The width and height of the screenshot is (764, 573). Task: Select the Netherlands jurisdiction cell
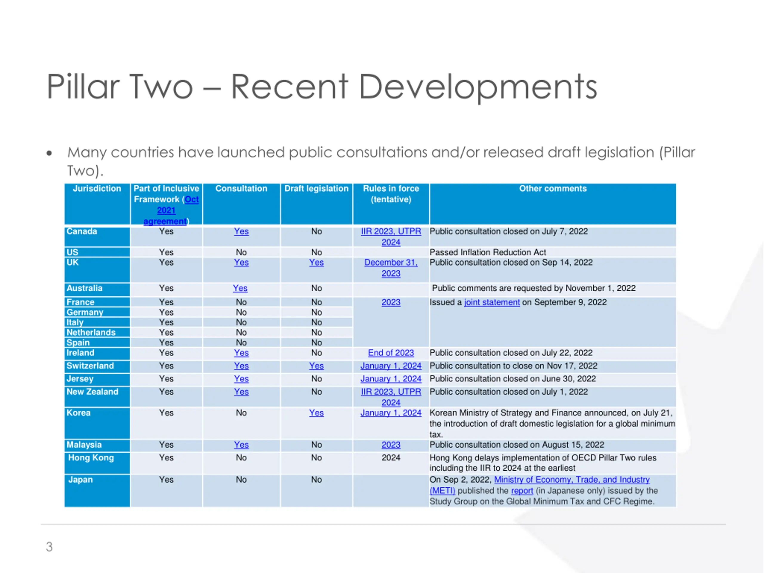point(97,332)
